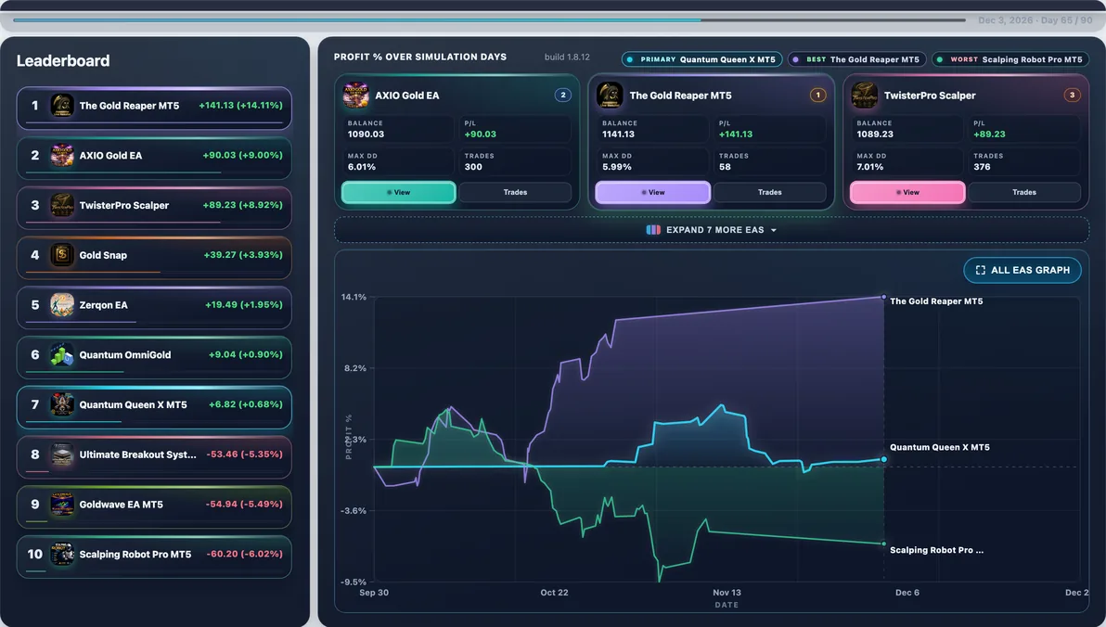Click TwisterPro Scalper leaderboard avatar icon
This screenshot has width=1106, height=627.
coord(62,205)
